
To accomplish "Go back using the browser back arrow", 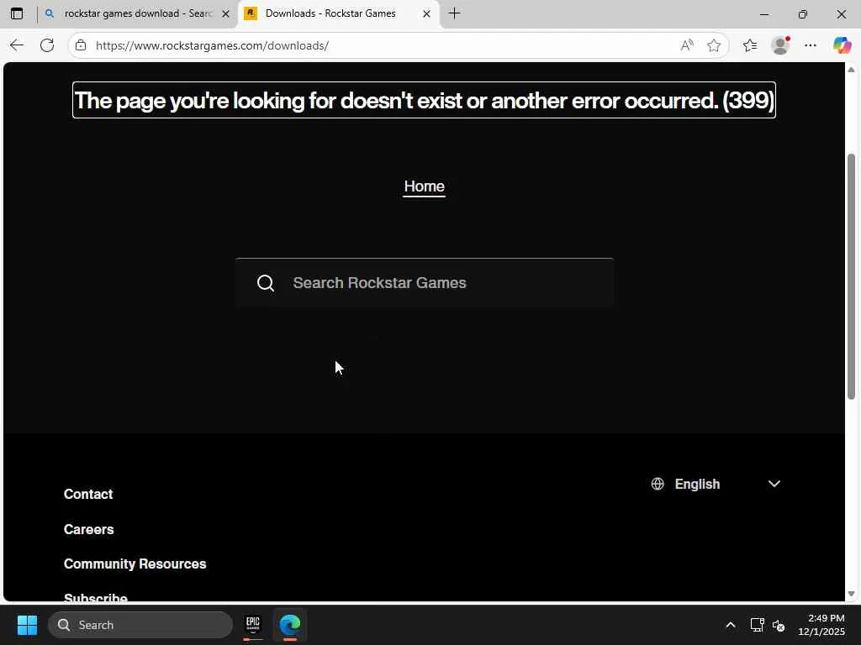I will tap(17, 45).
